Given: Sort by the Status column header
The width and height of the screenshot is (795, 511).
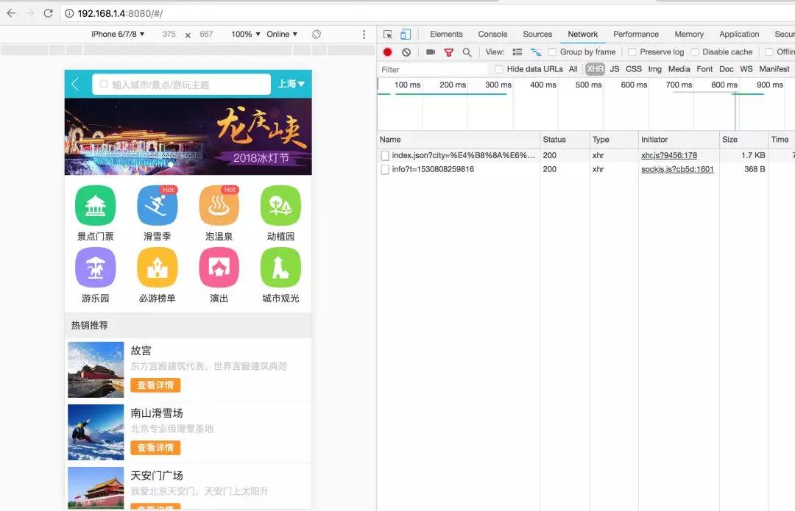Looking at the screenshot, I should coord(565,139).
